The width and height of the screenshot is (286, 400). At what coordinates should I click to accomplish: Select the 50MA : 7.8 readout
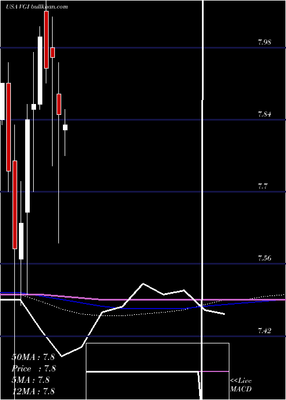click(33, 357)
